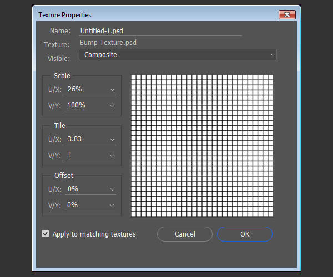Uncheck Apply to matching textures checkbox

(46, 234)
